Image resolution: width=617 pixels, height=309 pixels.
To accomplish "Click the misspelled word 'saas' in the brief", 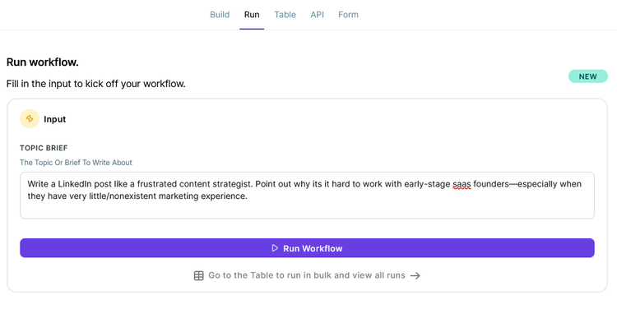I will pos(462,184).
